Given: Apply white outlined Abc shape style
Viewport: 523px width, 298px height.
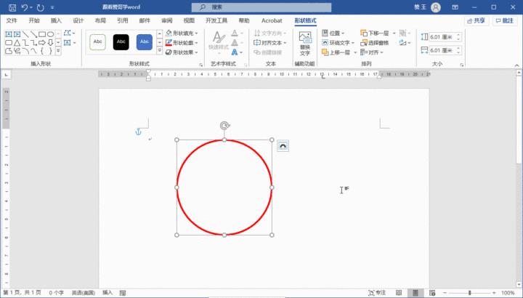Looking at the screenshot, I should [98, 42].
